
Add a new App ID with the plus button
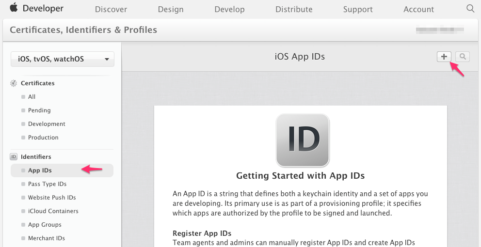pyautogui.click(x=444, y=57)
